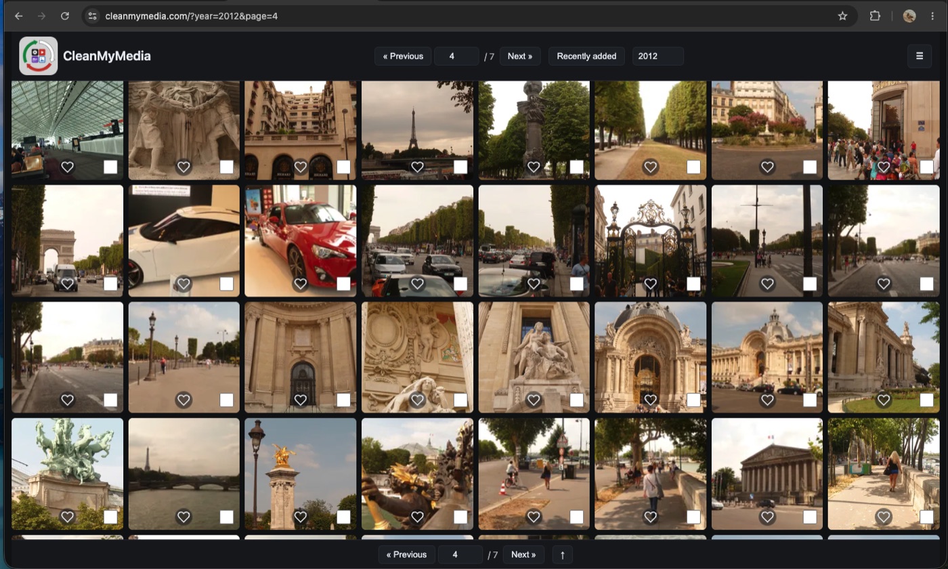Go back in browser history
The height and width of the screenshot is (569, 948).
19,16
